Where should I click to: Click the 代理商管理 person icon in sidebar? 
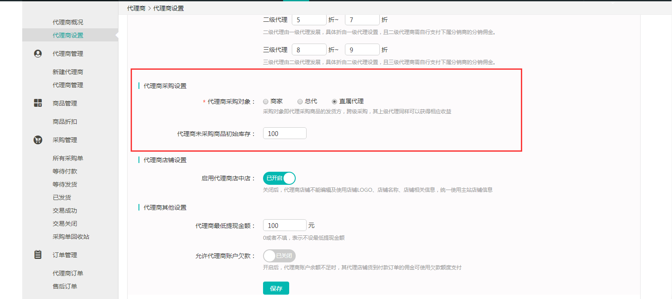[38, 54]
